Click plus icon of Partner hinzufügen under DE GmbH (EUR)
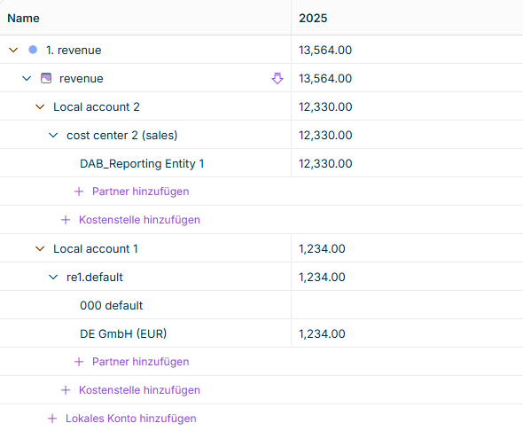523x431 pixels. (x=79, y=362)
